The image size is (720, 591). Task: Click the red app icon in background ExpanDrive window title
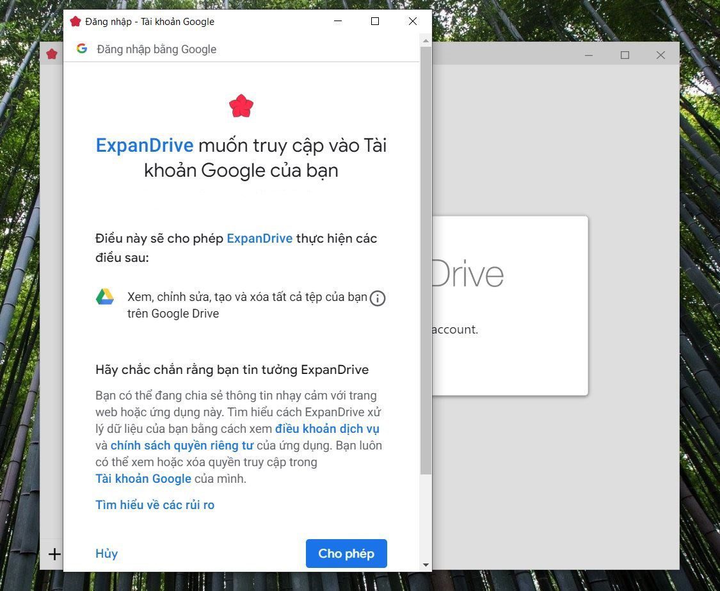(52, 54)
